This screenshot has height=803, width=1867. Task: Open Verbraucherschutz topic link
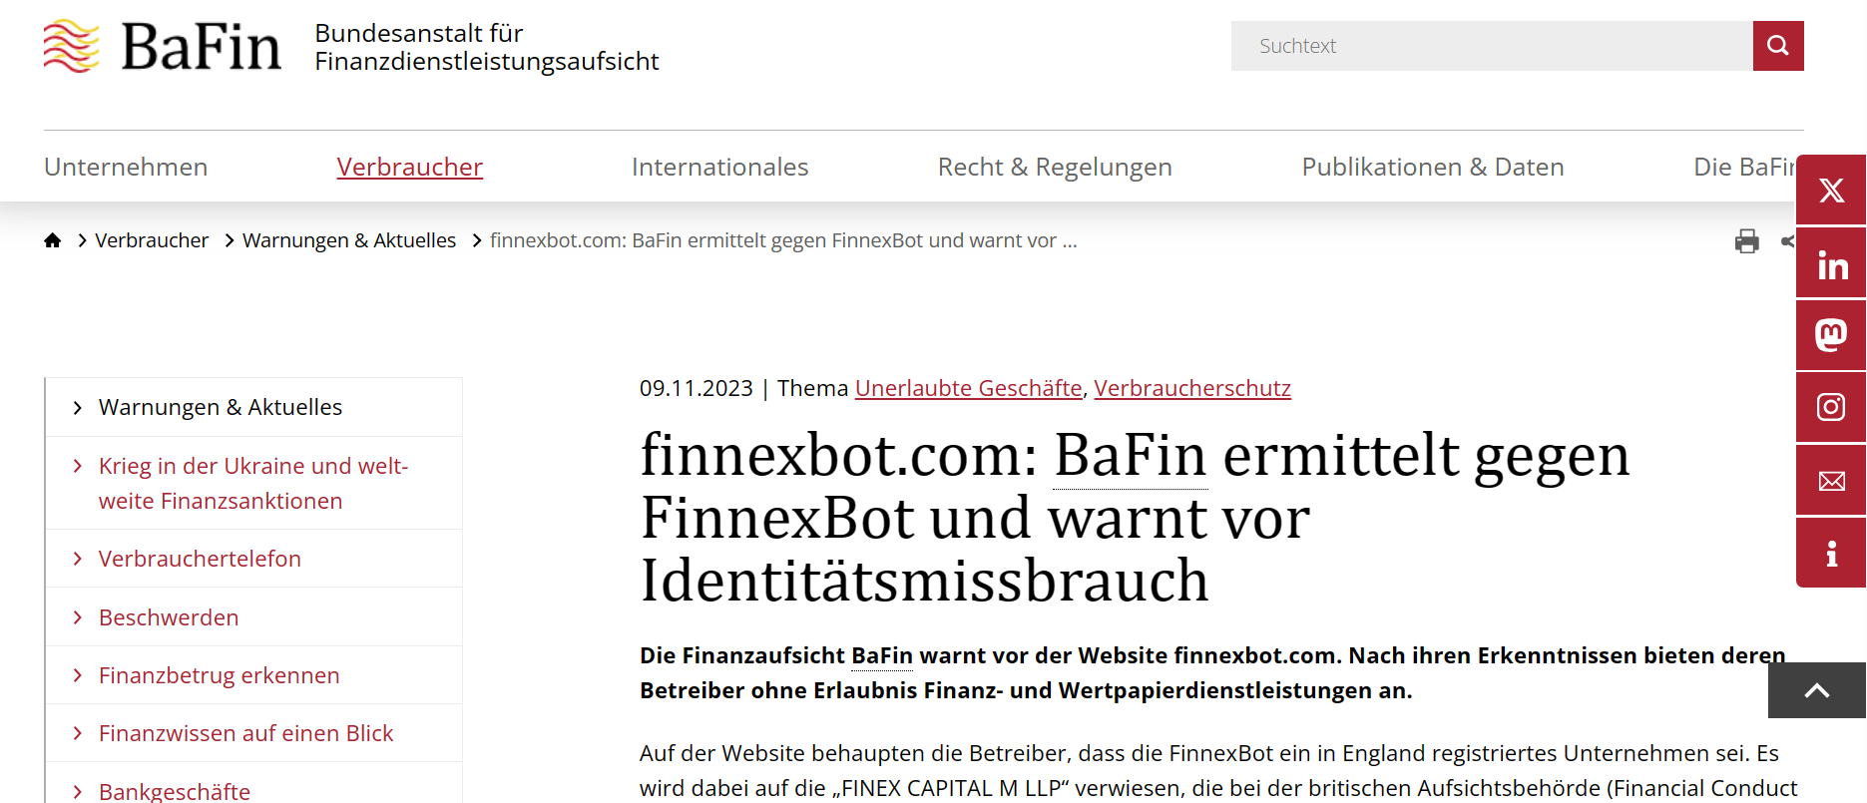pyautogui.click(x=1192, y=388)
